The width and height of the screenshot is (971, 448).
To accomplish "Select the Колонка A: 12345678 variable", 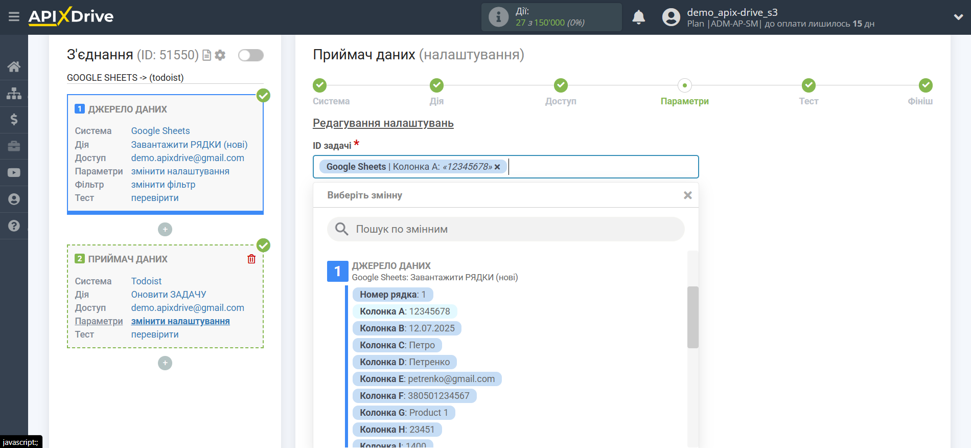I will point(405,311).
